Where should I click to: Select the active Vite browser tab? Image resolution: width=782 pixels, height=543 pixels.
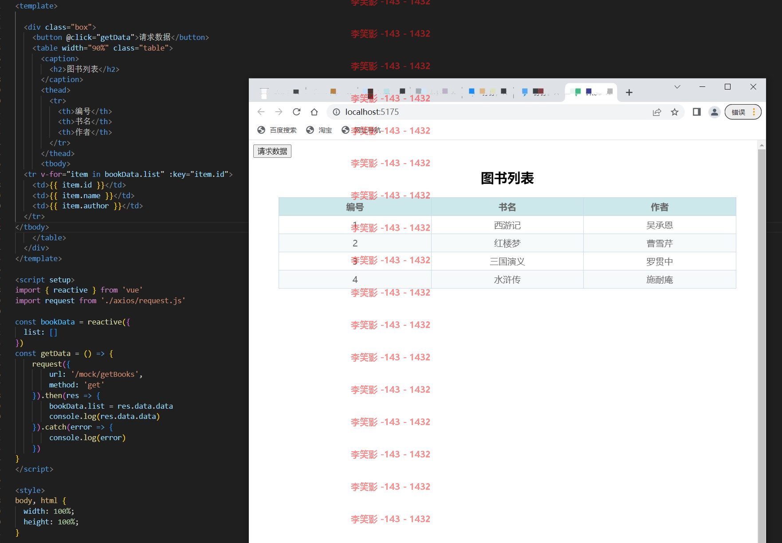[591, 92]
